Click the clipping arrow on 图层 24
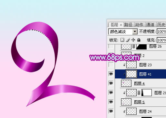 click(x=124, y=111)
